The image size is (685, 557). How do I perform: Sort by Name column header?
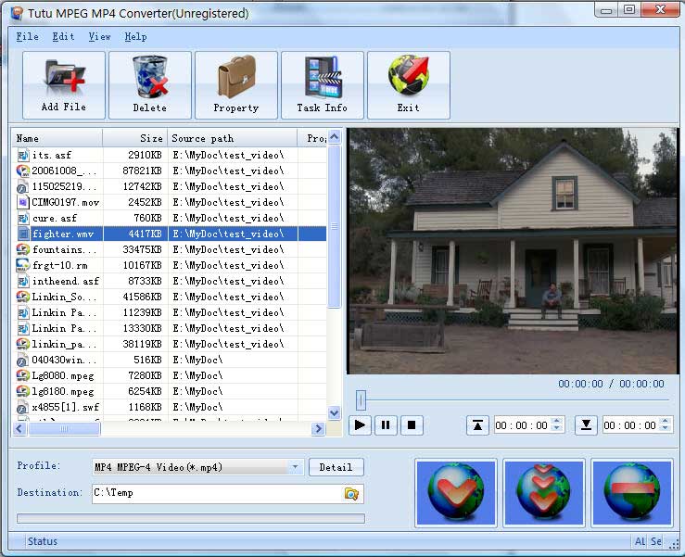pos(57,138)
